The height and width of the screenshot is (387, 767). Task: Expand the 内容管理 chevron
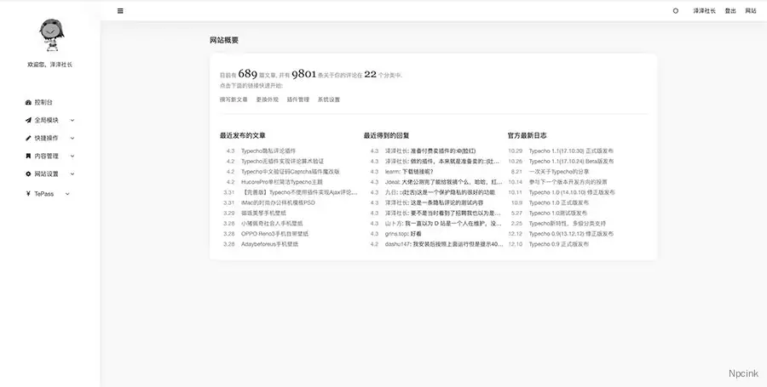click(x=72, y=157)
